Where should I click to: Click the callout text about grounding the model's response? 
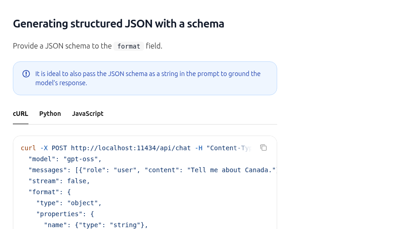pyautogui.click(x=148, y=78)
